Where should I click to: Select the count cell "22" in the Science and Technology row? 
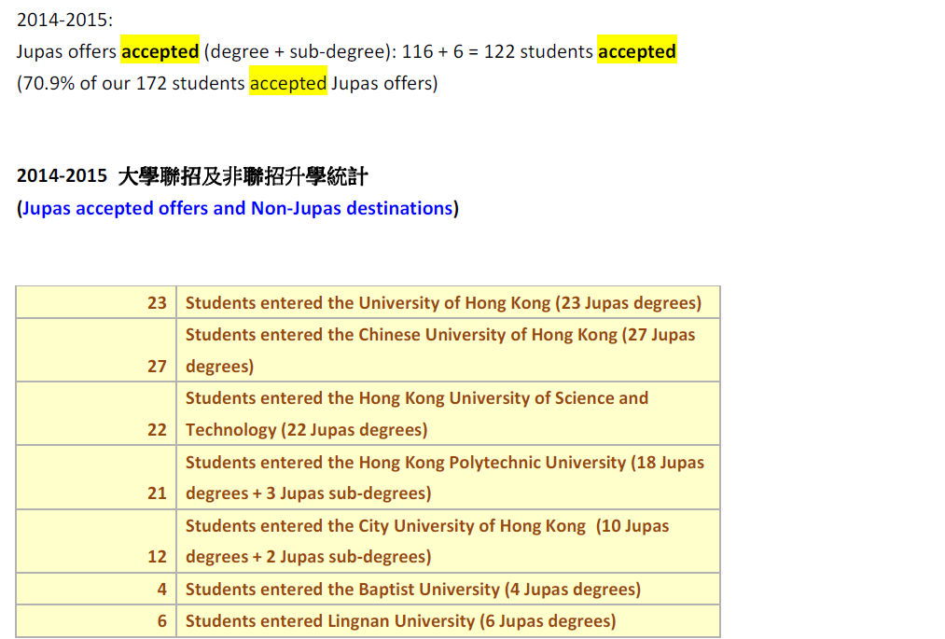(x=96, y=414)
